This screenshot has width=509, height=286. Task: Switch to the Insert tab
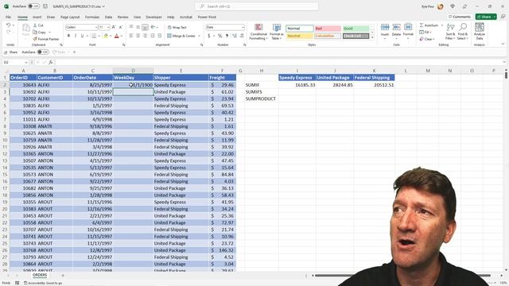click(x=37, y=17)
